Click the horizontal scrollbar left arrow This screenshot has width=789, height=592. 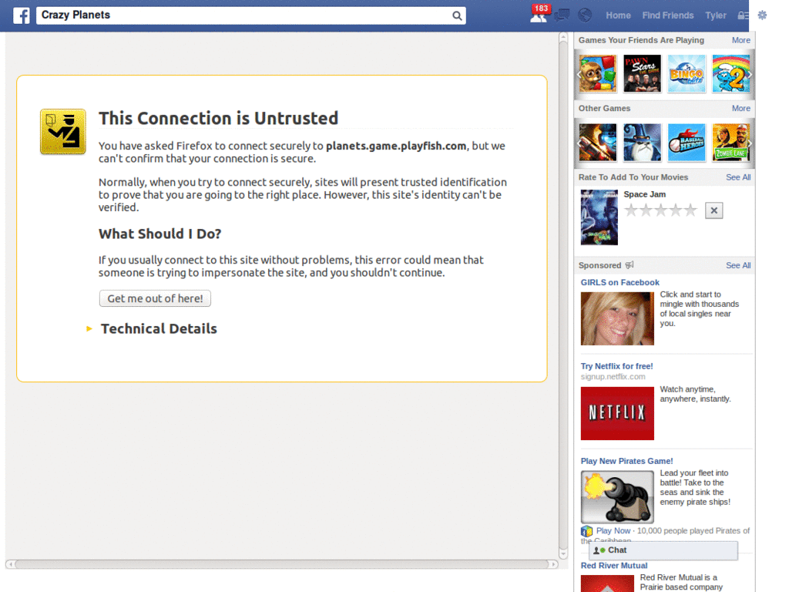[x=11, y=564]
